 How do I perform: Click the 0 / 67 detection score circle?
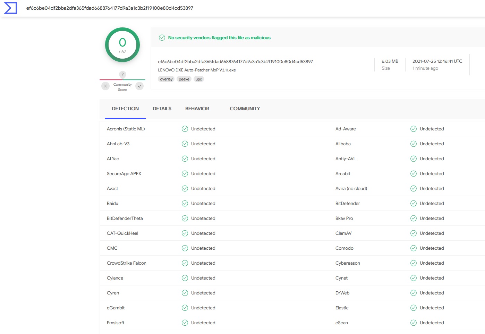pyautogui.click(x=122, y=45)
